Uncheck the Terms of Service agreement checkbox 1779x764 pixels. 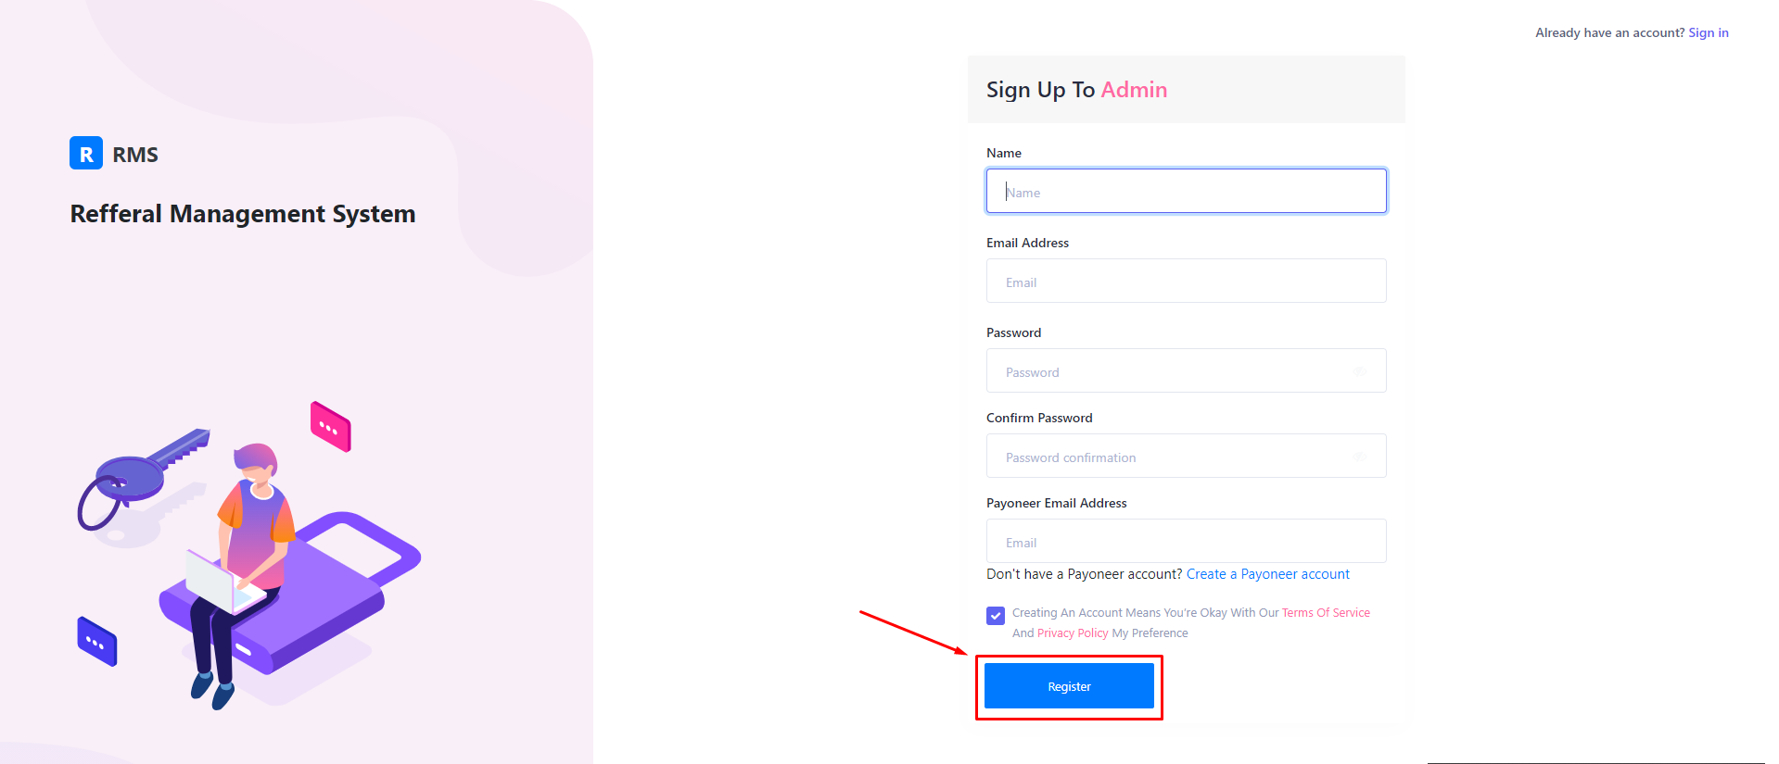pyautogui.click(x=996, y=616)
